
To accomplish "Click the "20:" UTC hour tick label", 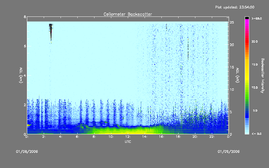I will click(195, 137).
